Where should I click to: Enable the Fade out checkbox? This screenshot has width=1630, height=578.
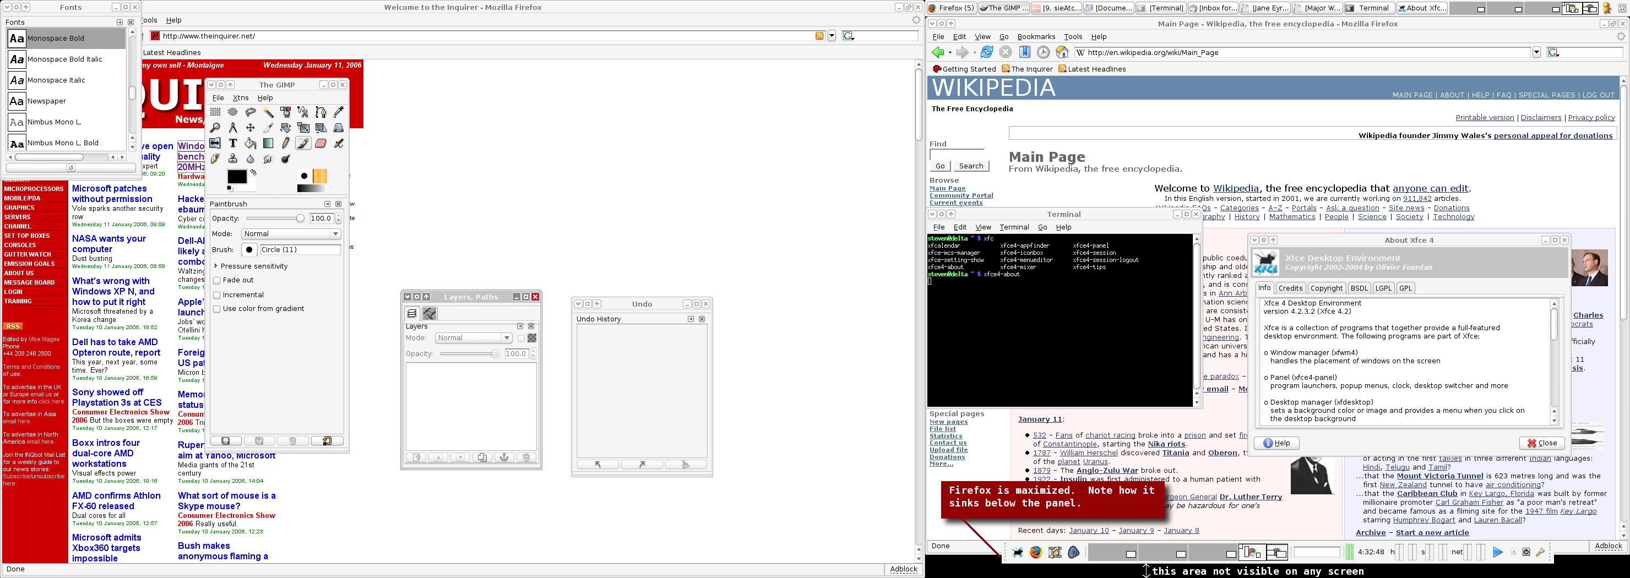(x=217, y=280)
